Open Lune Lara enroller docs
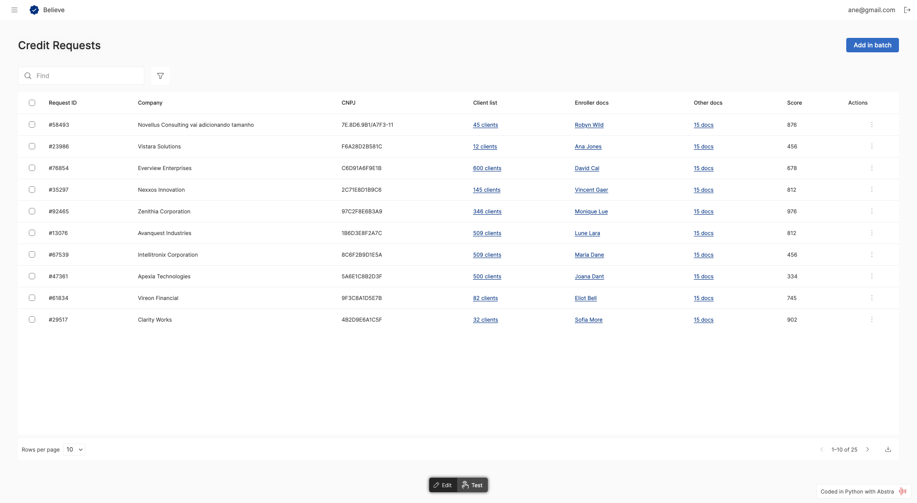This screenshot has width=917, height=503. pyautogui.click(x=587, y=233)
